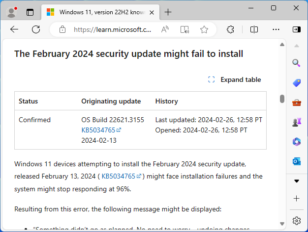Viewport: 308px width, 232px height.
Task: Open tab actions menu button
Action: pos(30,12)
